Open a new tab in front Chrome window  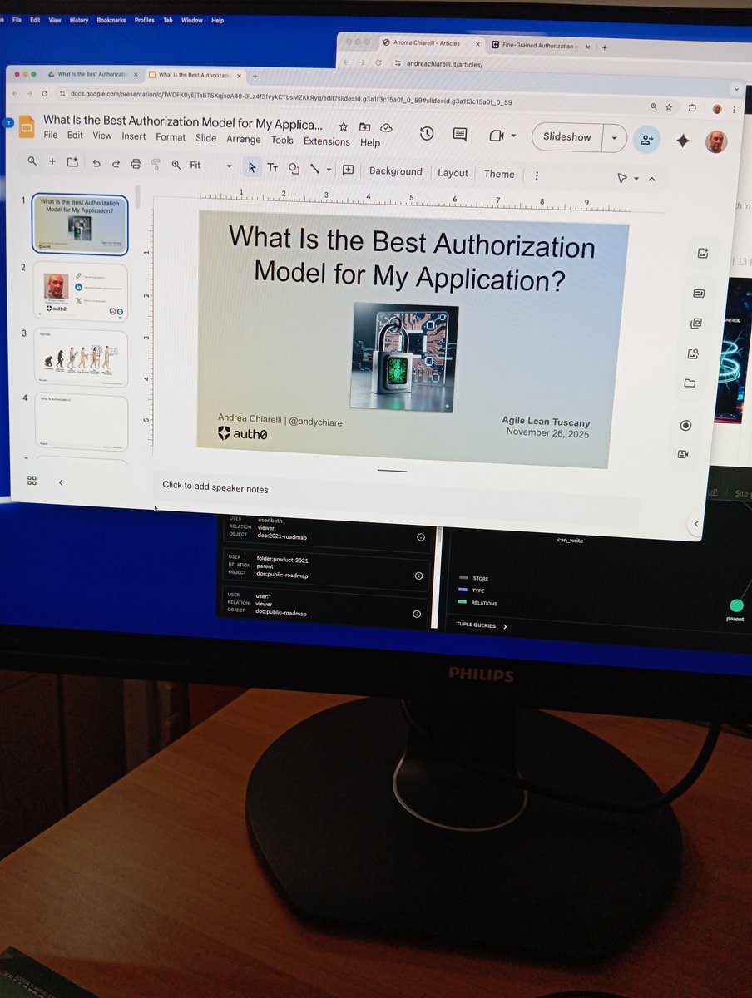pyautogui.click(x=255, y=76)
